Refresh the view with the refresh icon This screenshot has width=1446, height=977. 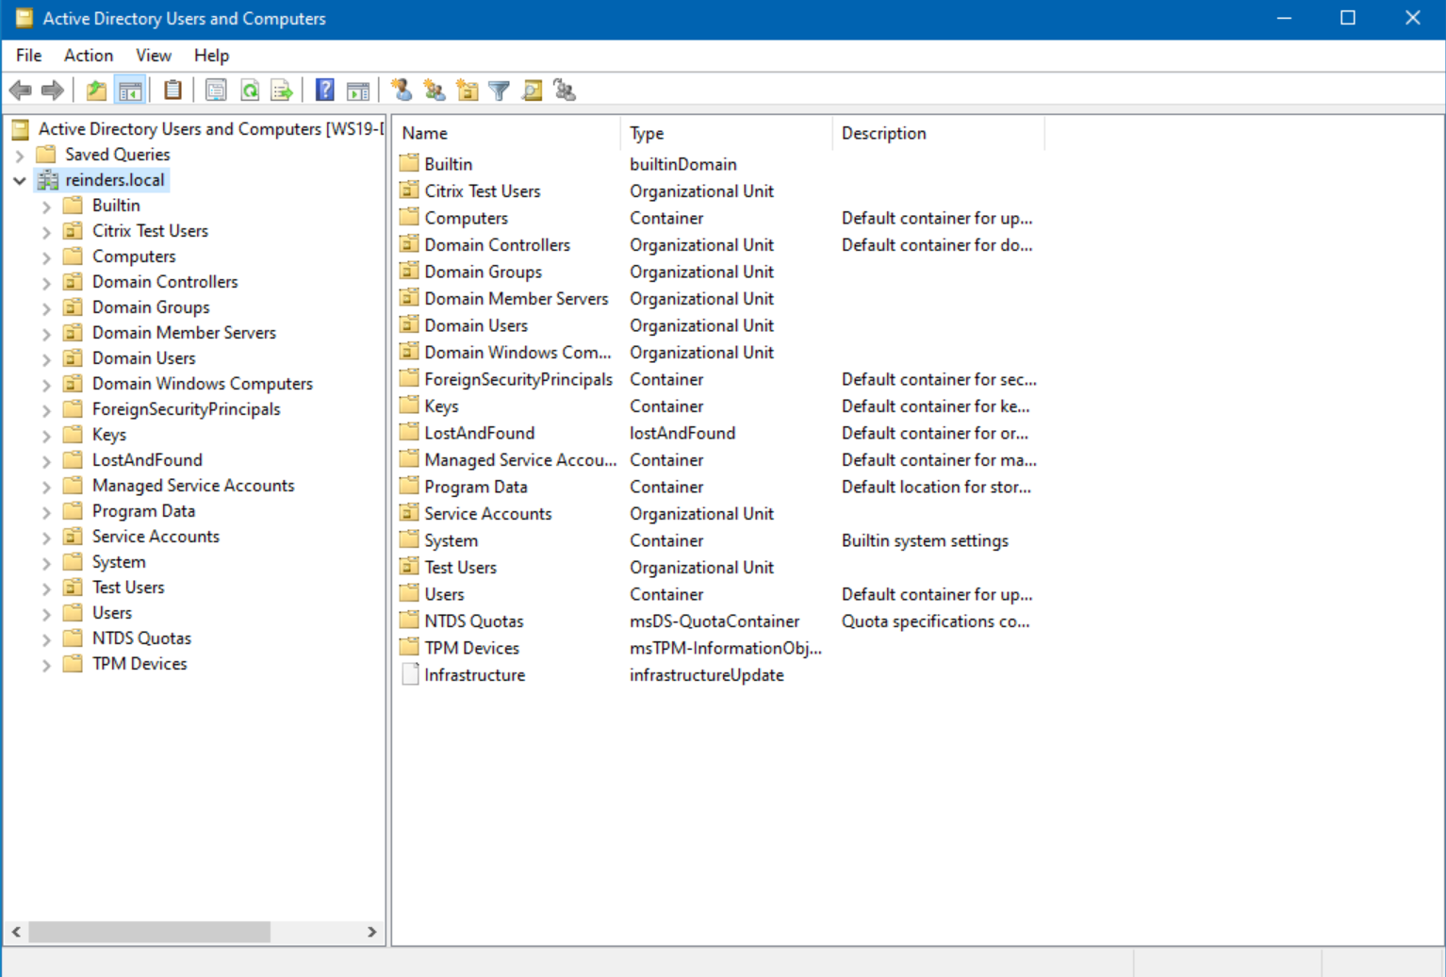[249, 90]
